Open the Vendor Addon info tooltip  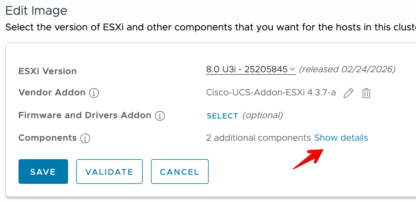94,93
